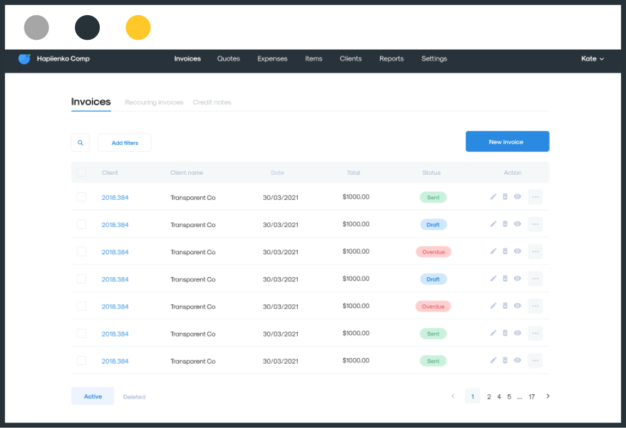Click eye icon in the first Draft row
This screenshot has width=626, height=428.
(x=517, y=224)
